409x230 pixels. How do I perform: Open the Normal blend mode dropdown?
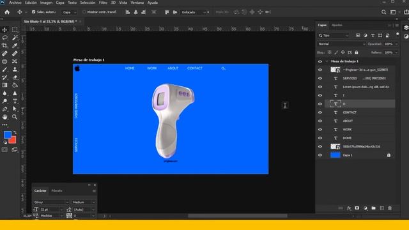[x=341, y=44]
